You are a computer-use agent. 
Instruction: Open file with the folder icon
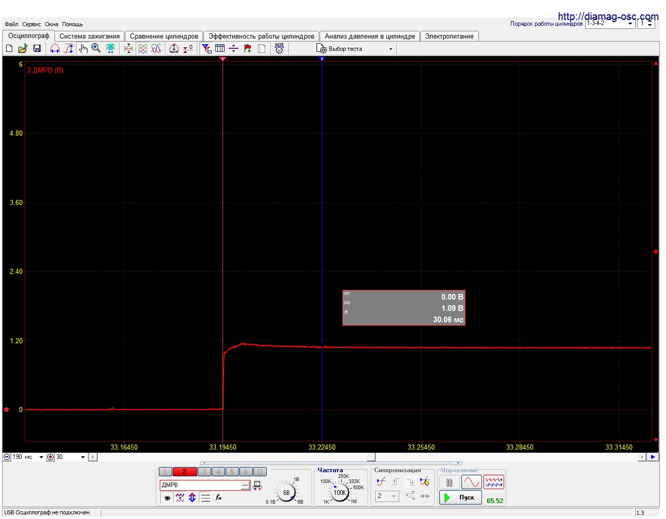[23, 48]
